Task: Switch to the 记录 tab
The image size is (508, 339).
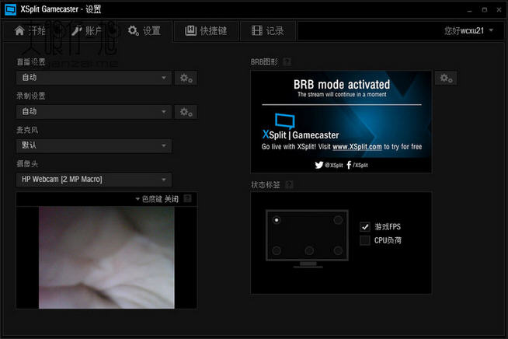Action: (x=267, y=31)
